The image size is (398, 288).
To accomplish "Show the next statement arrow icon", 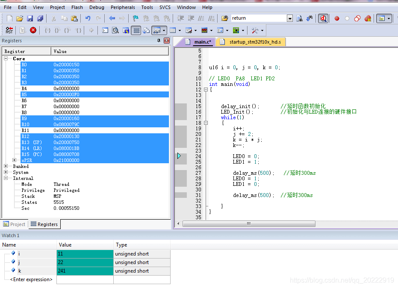I will point(91,30).
